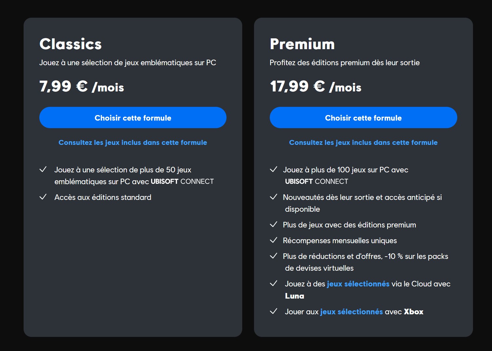This screenshot has width=492, height=351.
Task: Click checkmark next to "Accès aux éditions standard"
Action: (x=43, y=197)
